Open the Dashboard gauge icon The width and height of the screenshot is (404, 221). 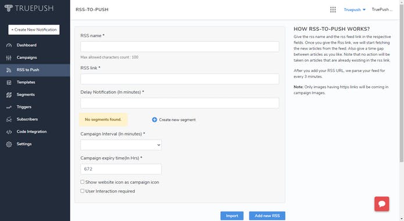click(9, 45)
